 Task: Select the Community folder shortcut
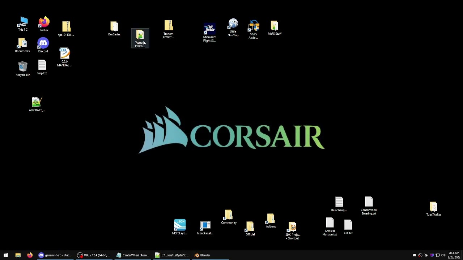coord(229,217)
